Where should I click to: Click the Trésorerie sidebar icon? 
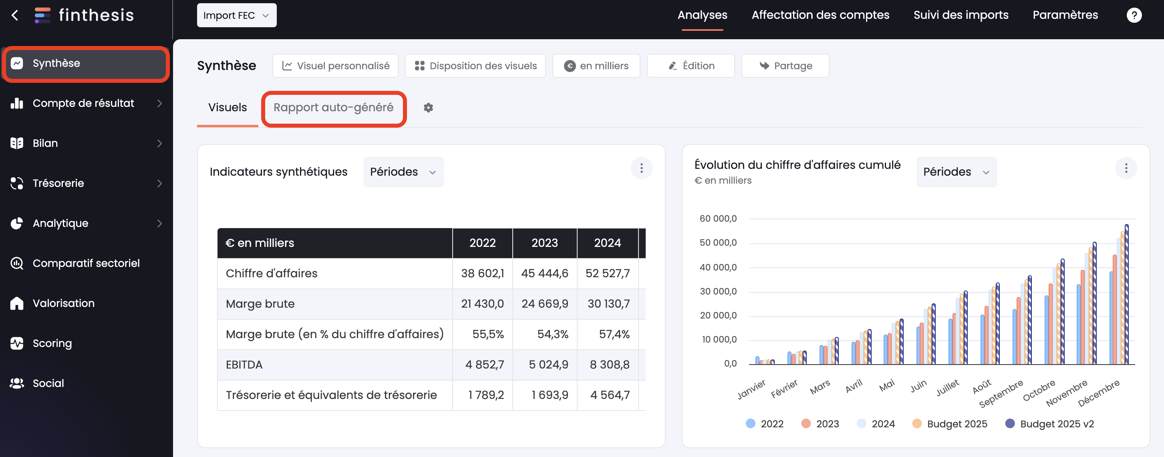[x=17, y=183]
